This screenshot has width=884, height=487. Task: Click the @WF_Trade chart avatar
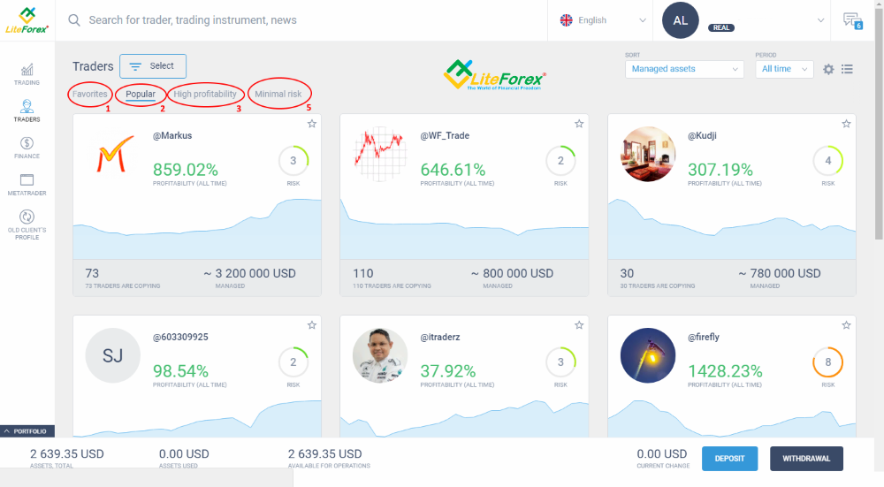coord(380,154)
